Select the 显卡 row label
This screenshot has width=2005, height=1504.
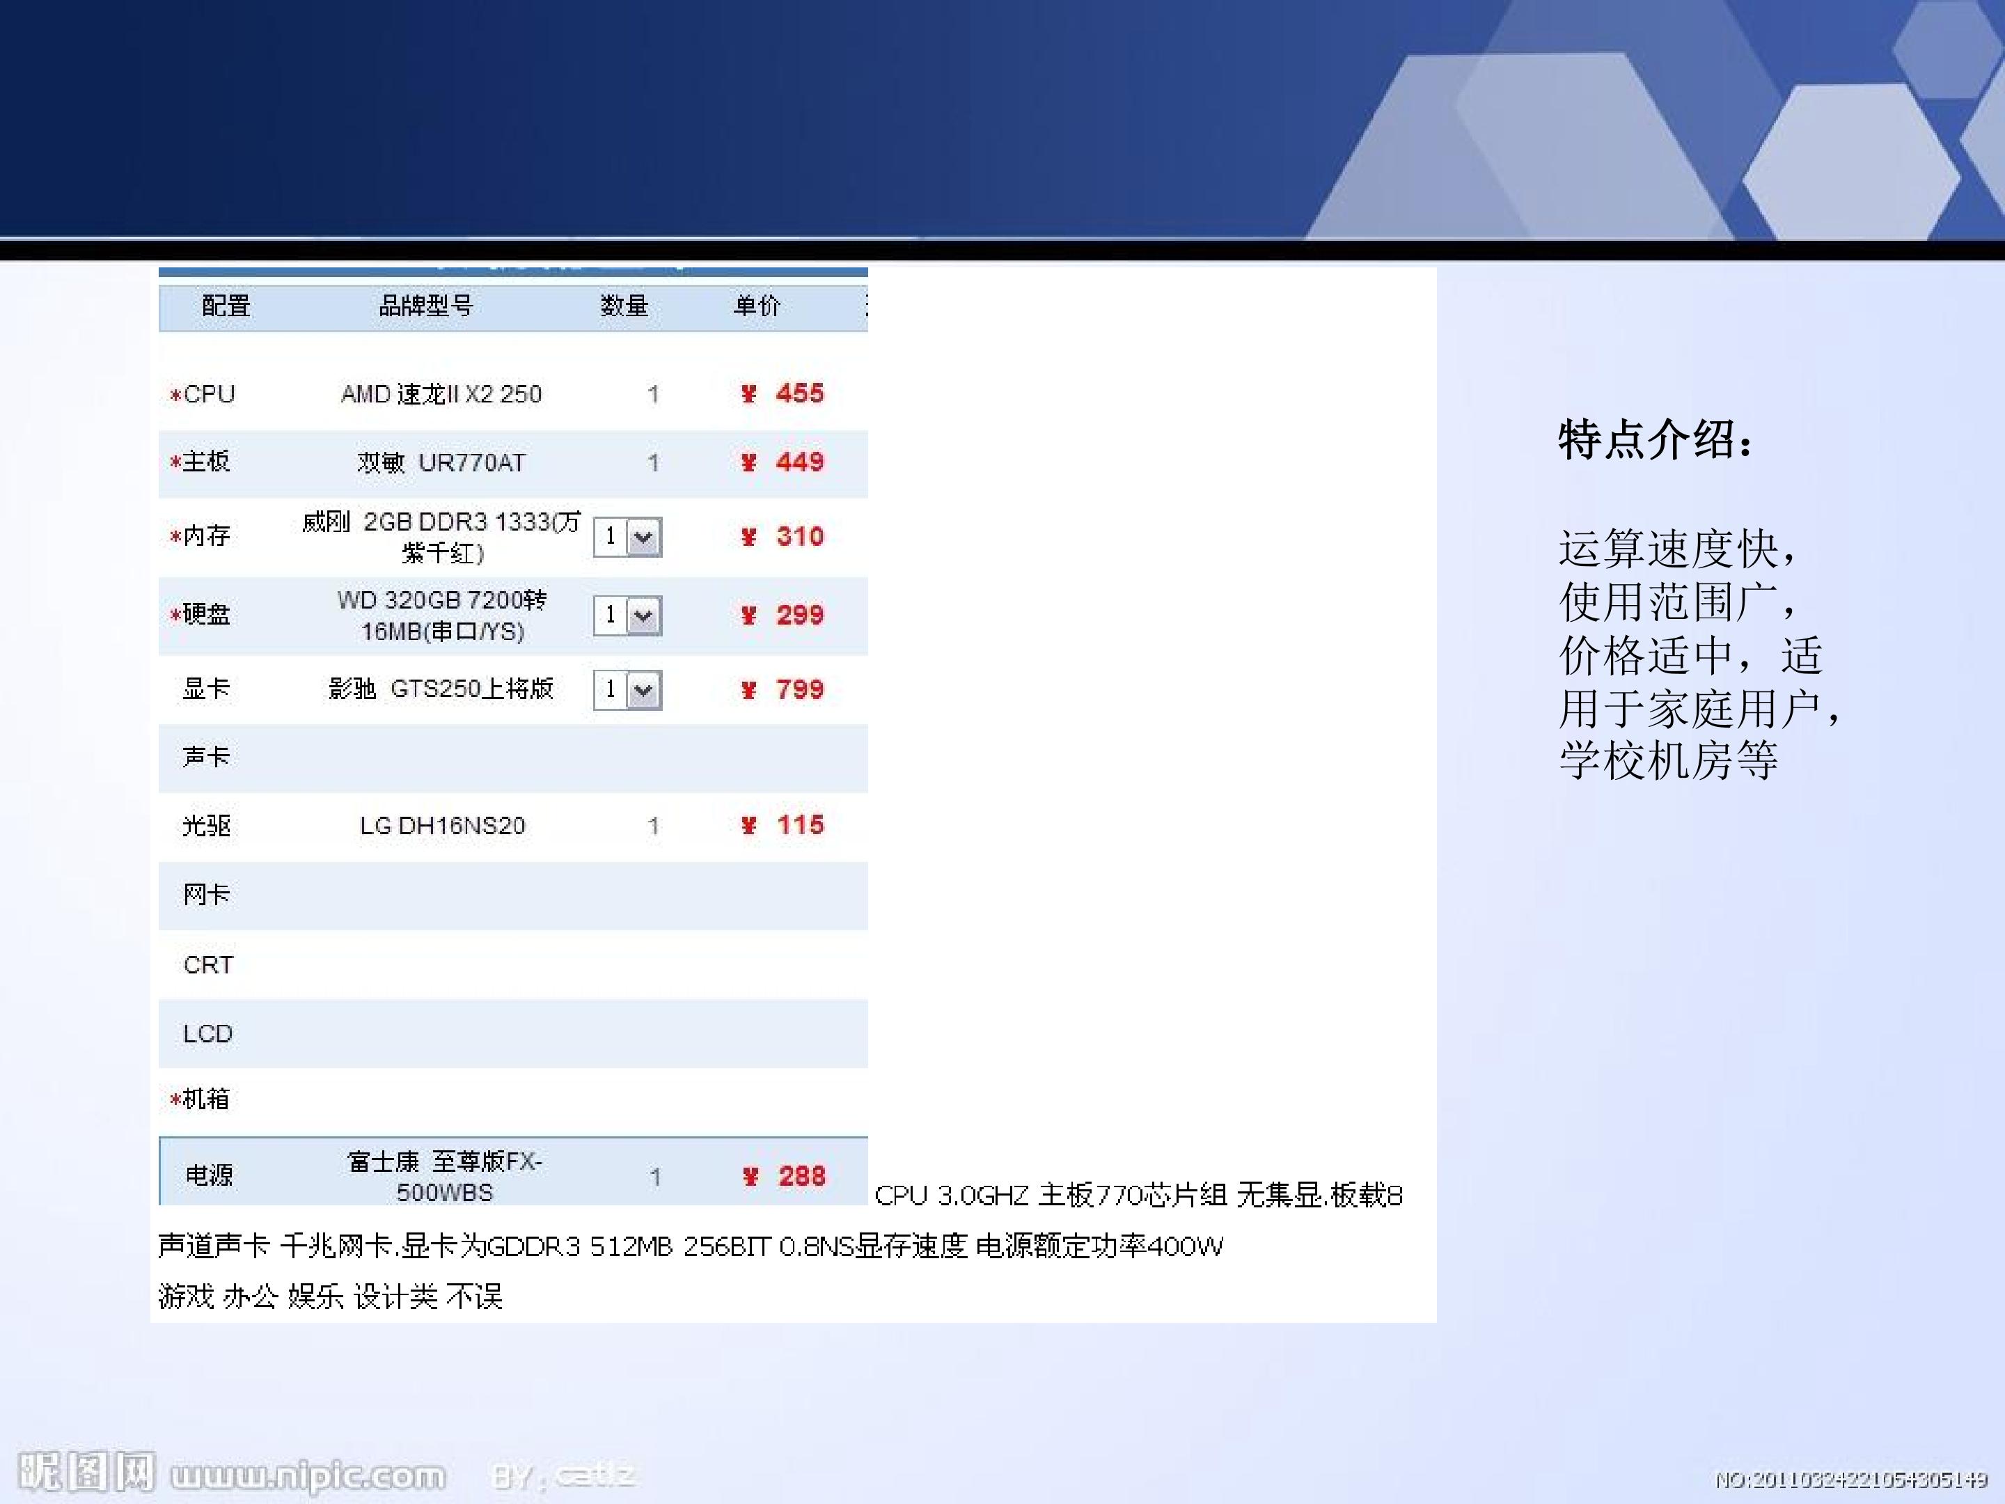point(207,689)
